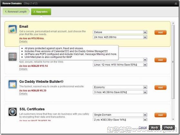Open the 2 yrs ¥383.39/yr term dropdown
The width and height of the screenshot is (180, 135).
(x=120, y=120)
